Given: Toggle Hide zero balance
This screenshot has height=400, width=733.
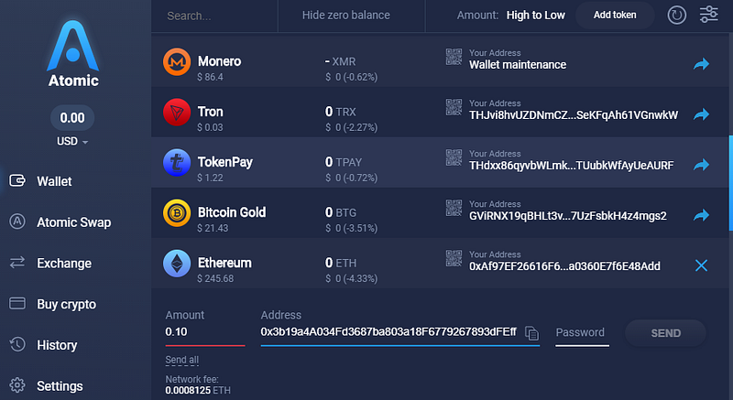Looking at the screenshot, I should (346, 16).
